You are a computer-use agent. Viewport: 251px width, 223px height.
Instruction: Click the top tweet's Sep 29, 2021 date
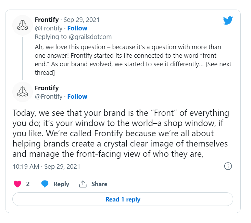point(81,20)
